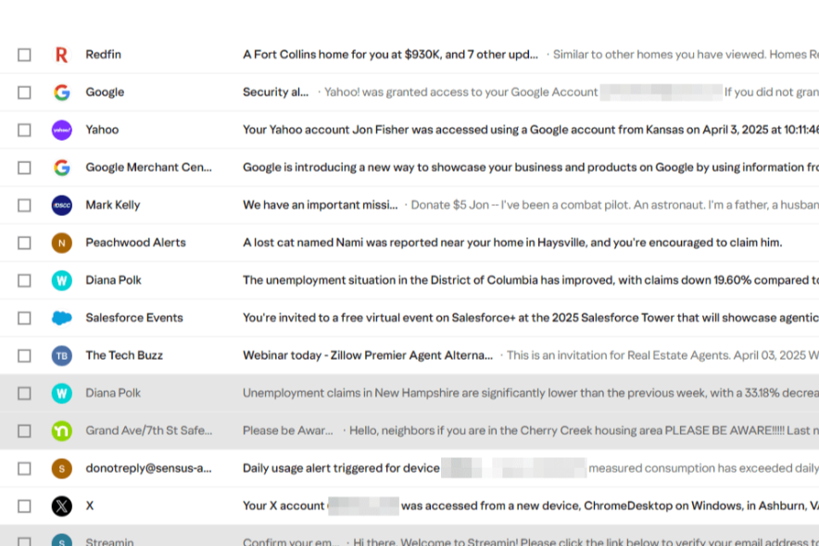The image size is (819, 546).
Task: Open the New Hampshire unemployment claims email
Action: point(531,393)
